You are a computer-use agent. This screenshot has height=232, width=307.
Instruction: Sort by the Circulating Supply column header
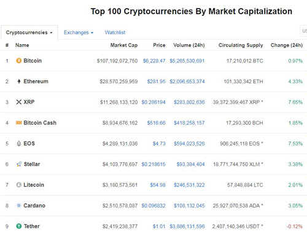[241, 45]
